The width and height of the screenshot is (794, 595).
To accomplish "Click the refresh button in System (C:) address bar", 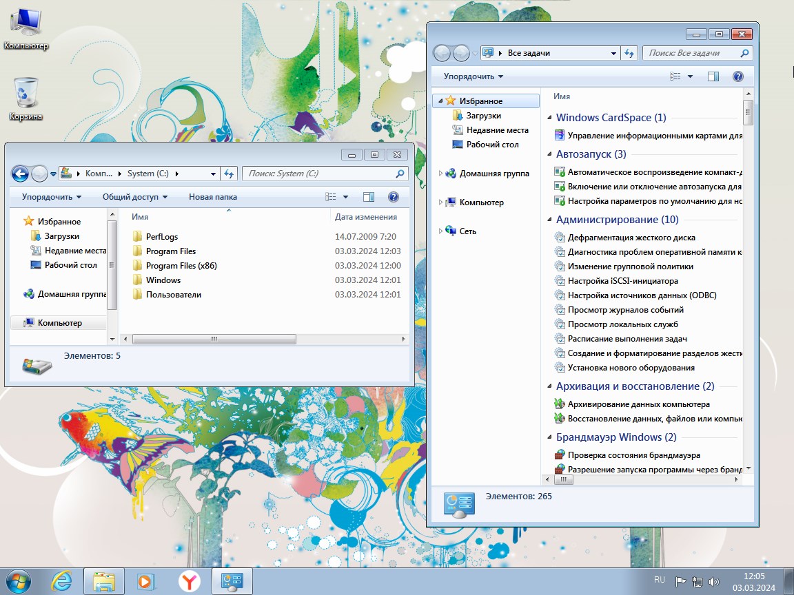I will (229, 174).
